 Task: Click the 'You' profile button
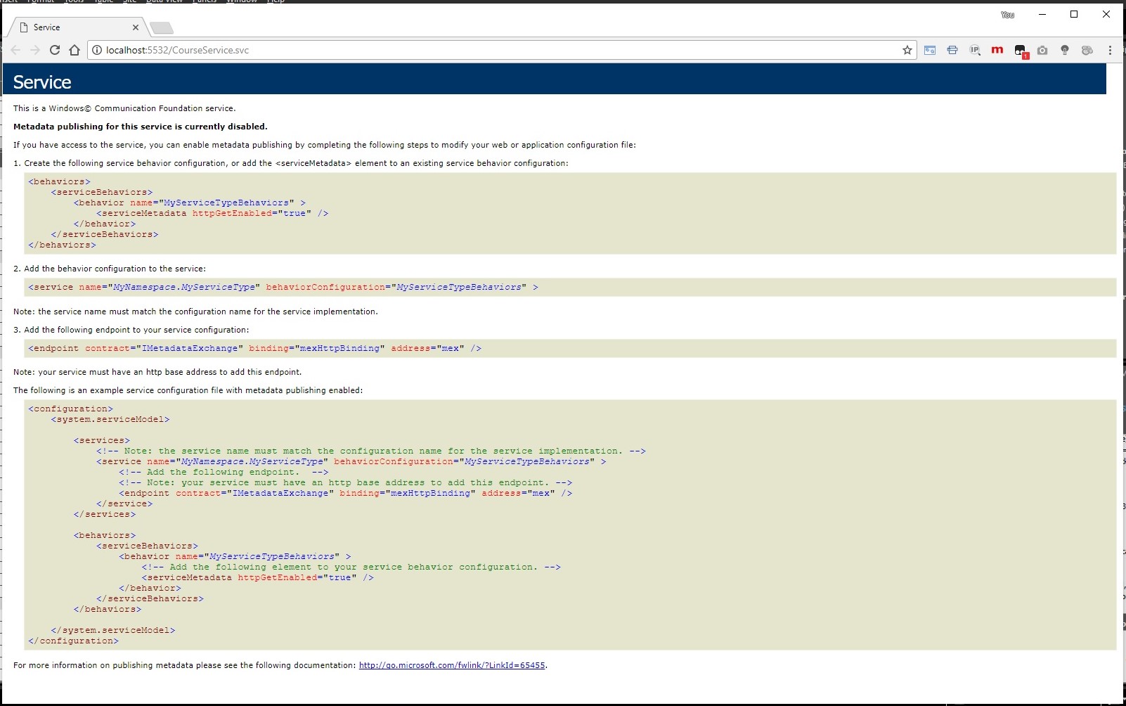click(1007, 15)
